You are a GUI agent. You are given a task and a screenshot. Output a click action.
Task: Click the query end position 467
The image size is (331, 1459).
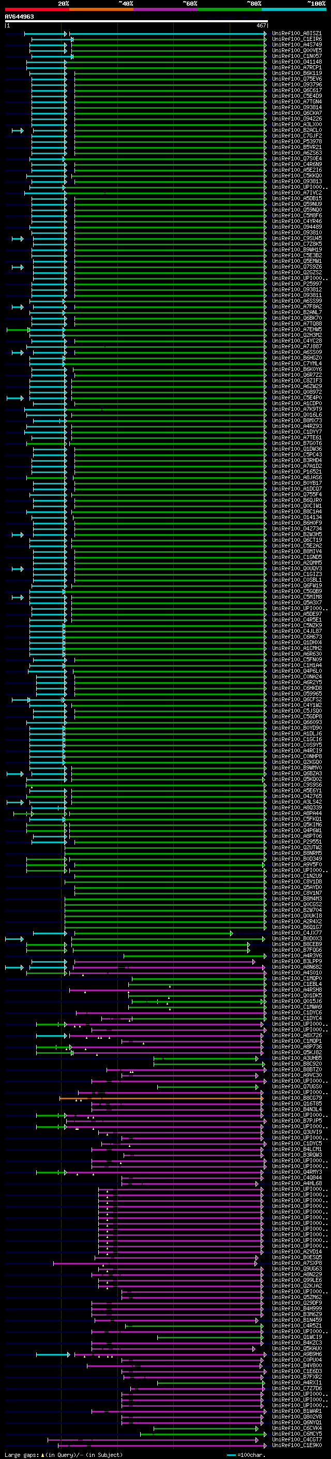tap(261, 25)
